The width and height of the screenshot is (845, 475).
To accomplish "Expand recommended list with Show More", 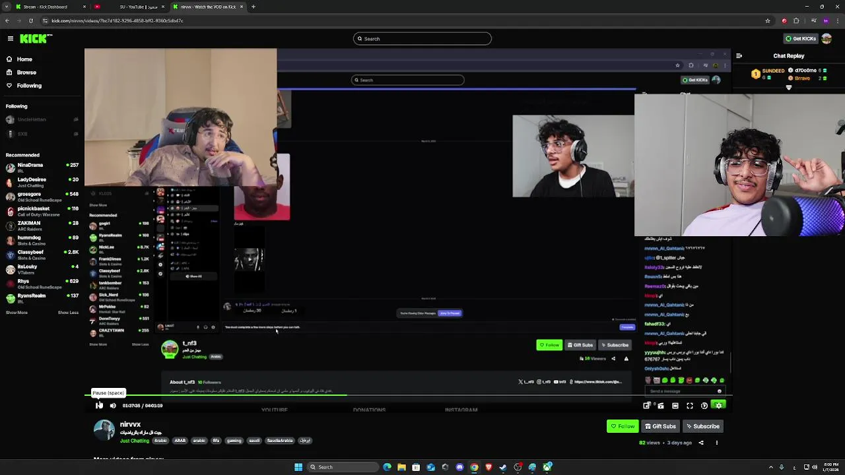I will pos(17,313).
